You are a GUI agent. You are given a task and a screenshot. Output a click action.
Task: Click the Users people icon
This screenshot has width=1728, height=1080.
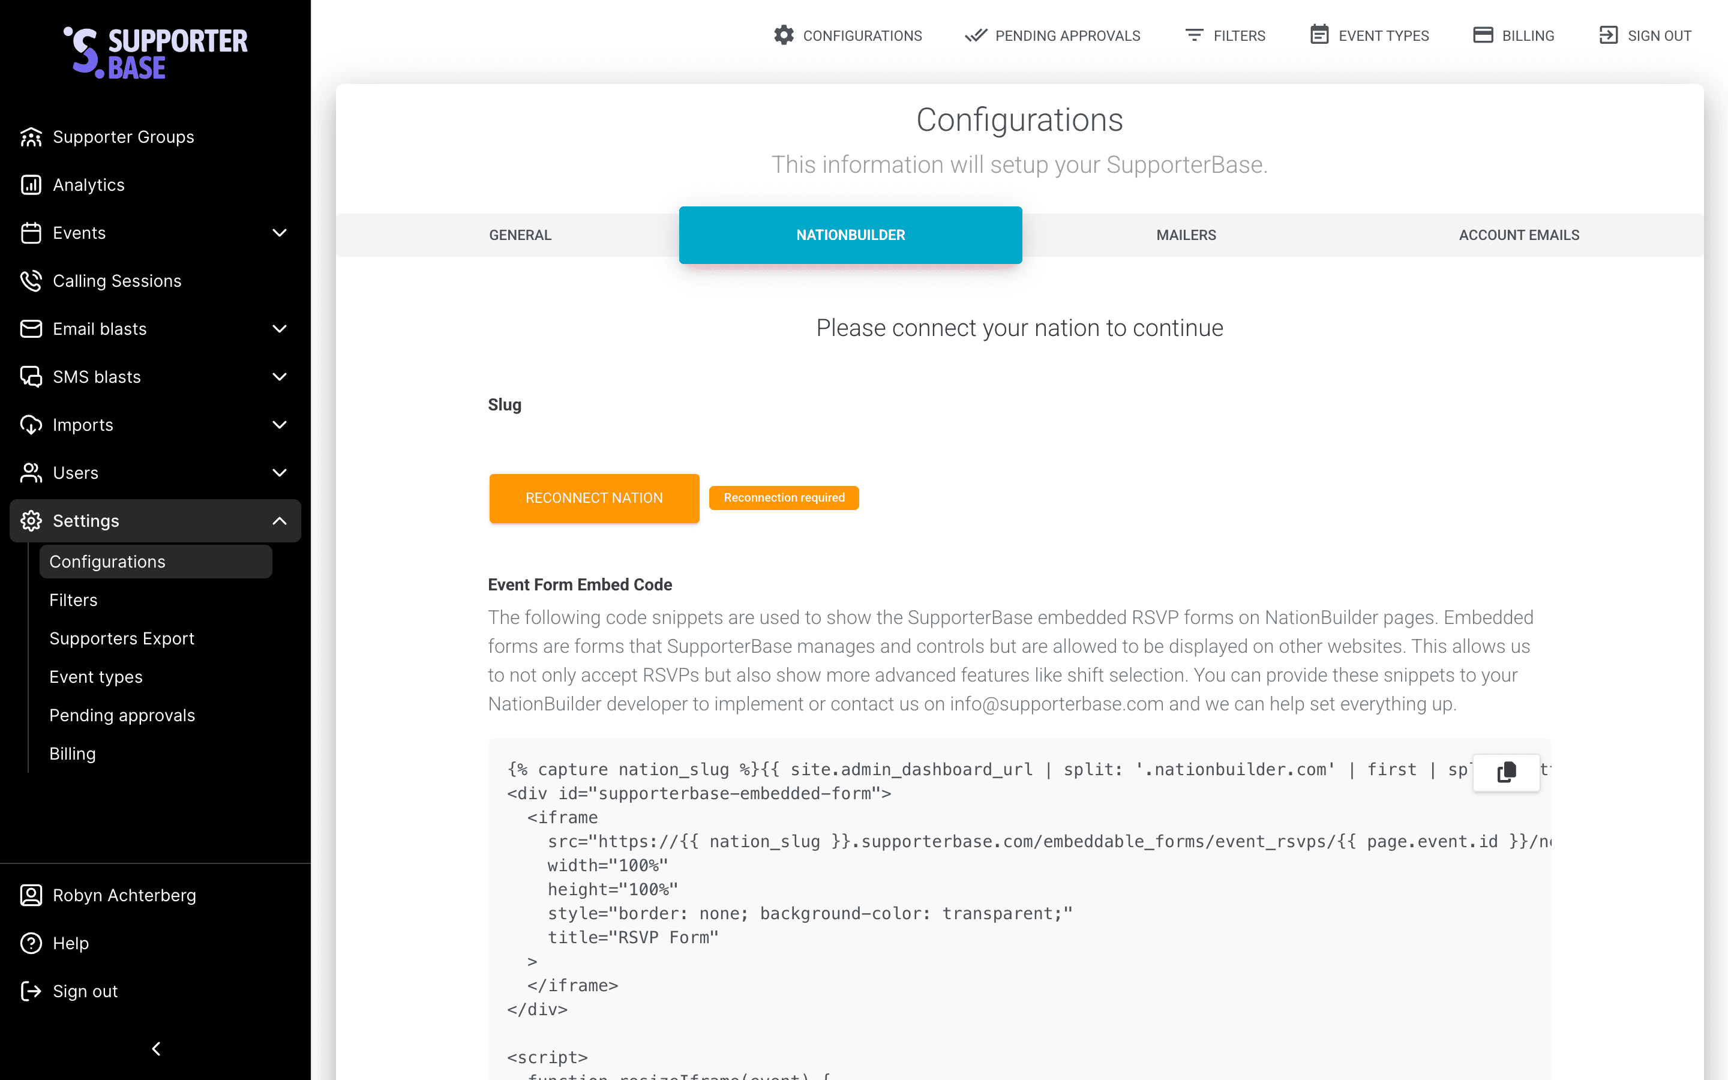[31, 473]
